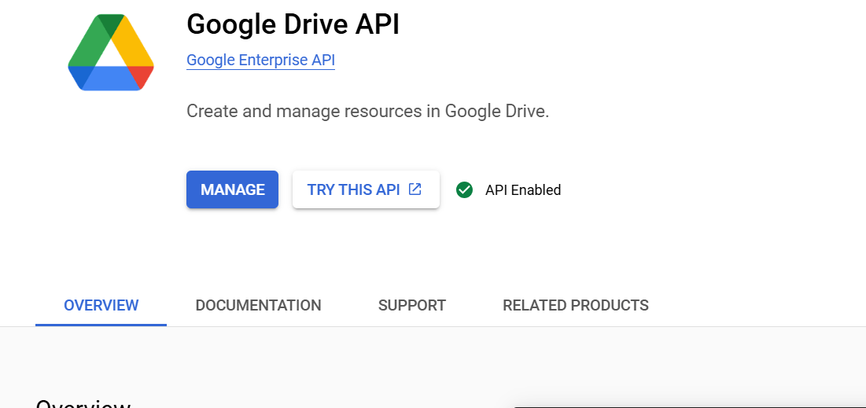The image size is (866, 408).
Task: Click the API Enabled status text
Action: click(x=522, y=189)
